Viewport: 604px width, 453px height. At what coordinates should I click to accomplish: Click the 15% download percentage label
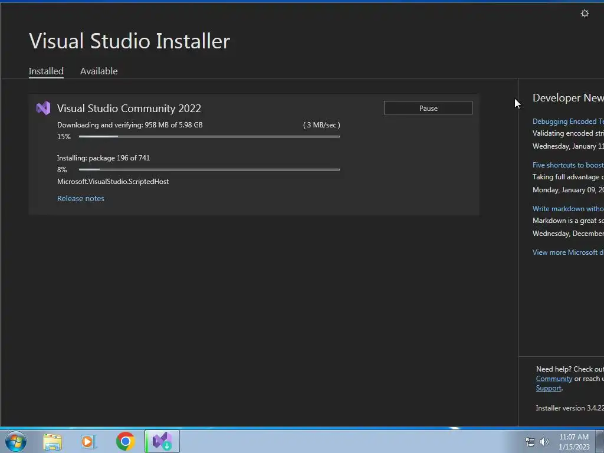click(64, 137)
